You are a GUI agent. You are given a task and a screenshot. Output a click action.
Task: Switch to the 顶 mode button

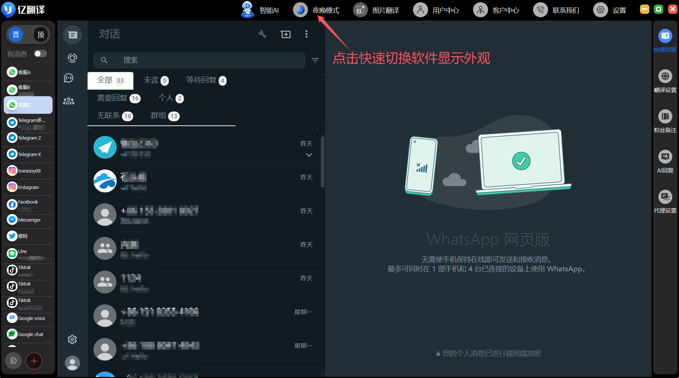click(41, 35)
